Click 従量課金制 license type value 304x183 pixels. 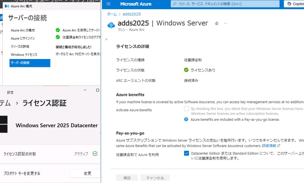pyautogui.click(x=193, y=60)
